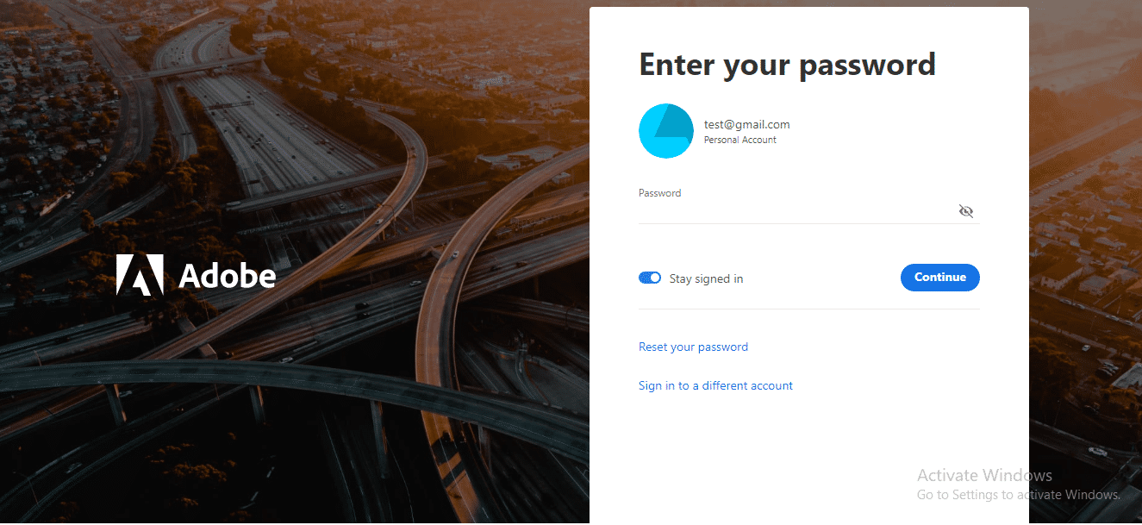Click the divider line below Continue

(x=808, y=309)
